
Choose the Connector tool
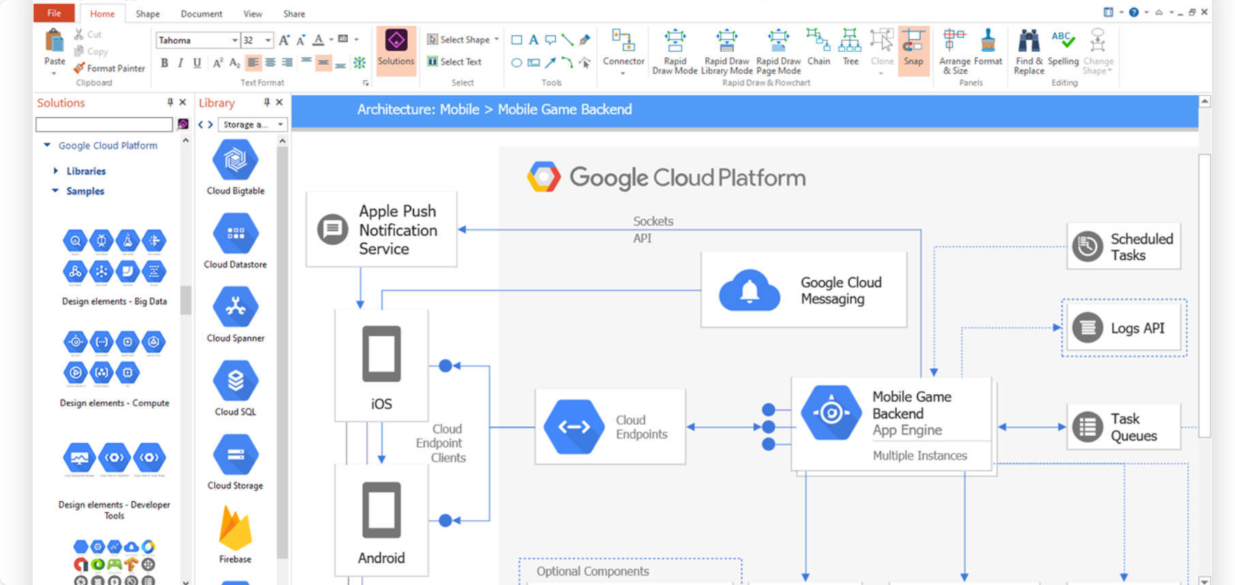coord(623,51)
